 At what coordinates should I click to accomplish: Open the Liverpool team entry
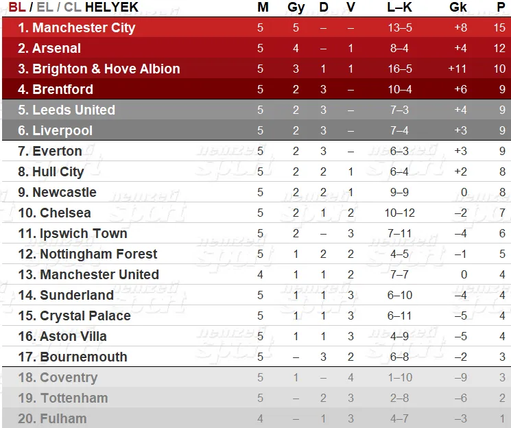55,131
